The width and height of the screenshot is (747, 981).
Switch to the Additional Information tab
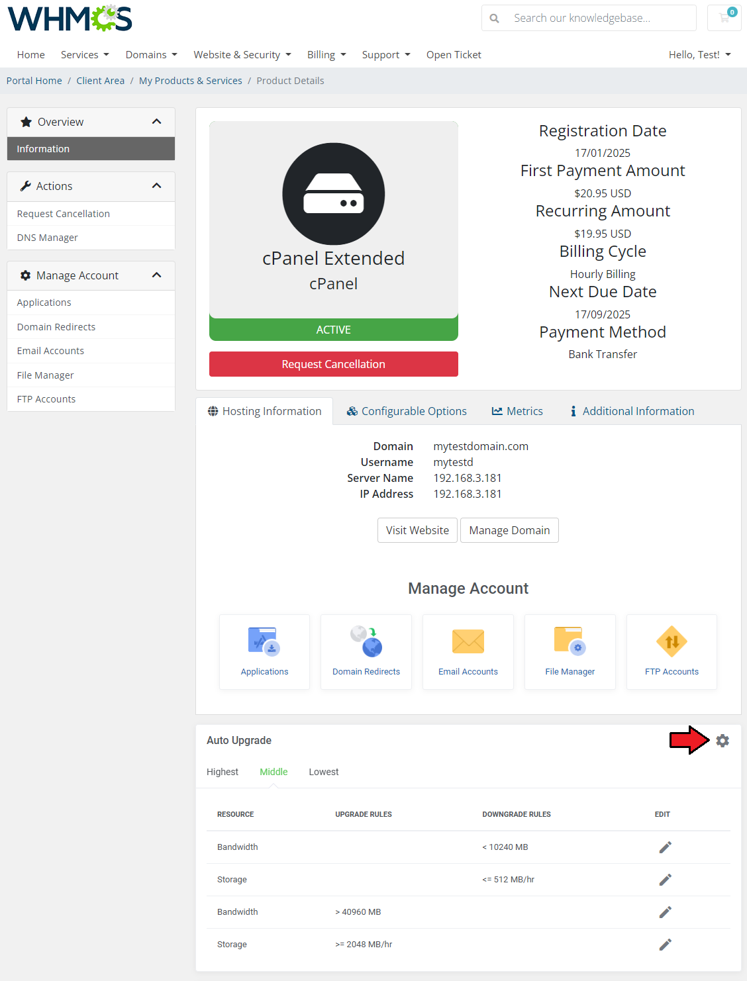tap(632, 411)
